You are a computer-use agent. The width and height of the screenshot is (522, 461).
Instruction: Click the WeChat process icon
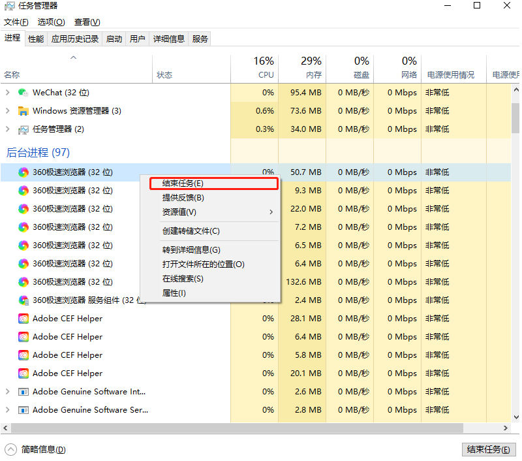25,92
